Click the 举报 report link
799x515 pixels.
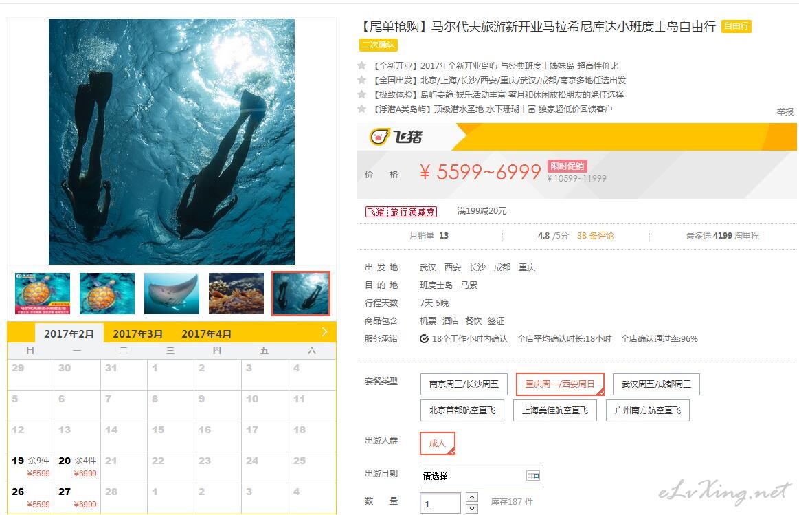click(x=785, y=111)
